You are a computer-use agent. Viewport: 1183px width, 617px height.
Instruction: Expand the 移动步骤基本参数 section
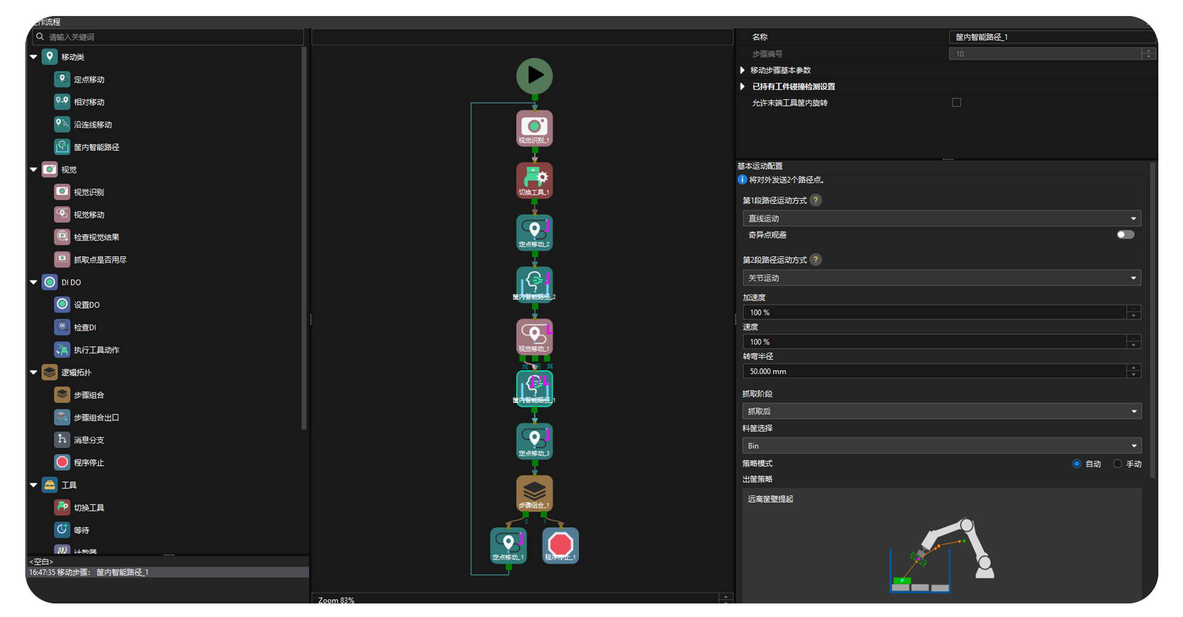[x=742, y=70]
